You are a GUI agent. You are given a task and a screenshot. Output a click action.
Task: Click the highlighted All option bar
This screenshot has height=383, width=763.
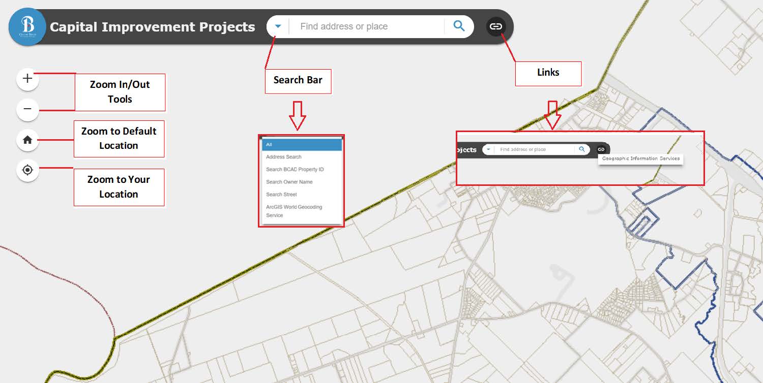(302, 144)
